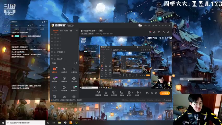
Task: Click the orange 关闭直播 button
Action: (165, 93)
